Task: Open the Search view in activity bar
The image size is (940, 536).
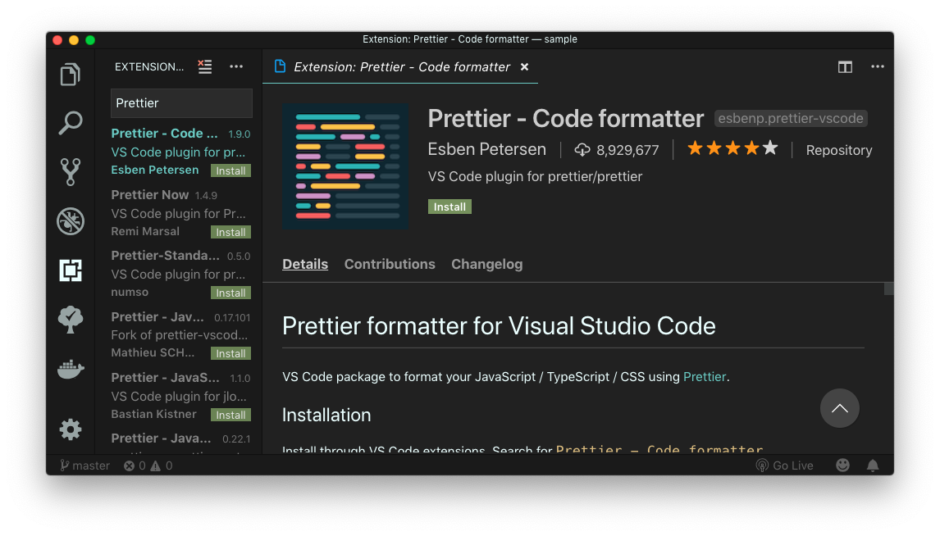Action: click(x=71, y=123)
